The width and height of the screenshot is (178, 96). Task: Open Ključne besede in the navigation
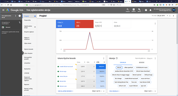pos(29,49)
